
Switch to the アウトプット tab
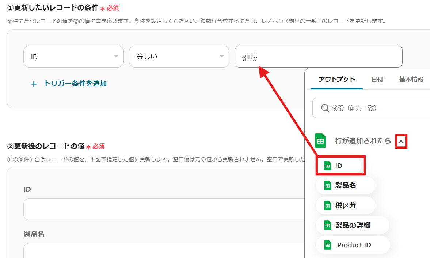(x=336, y=80)
